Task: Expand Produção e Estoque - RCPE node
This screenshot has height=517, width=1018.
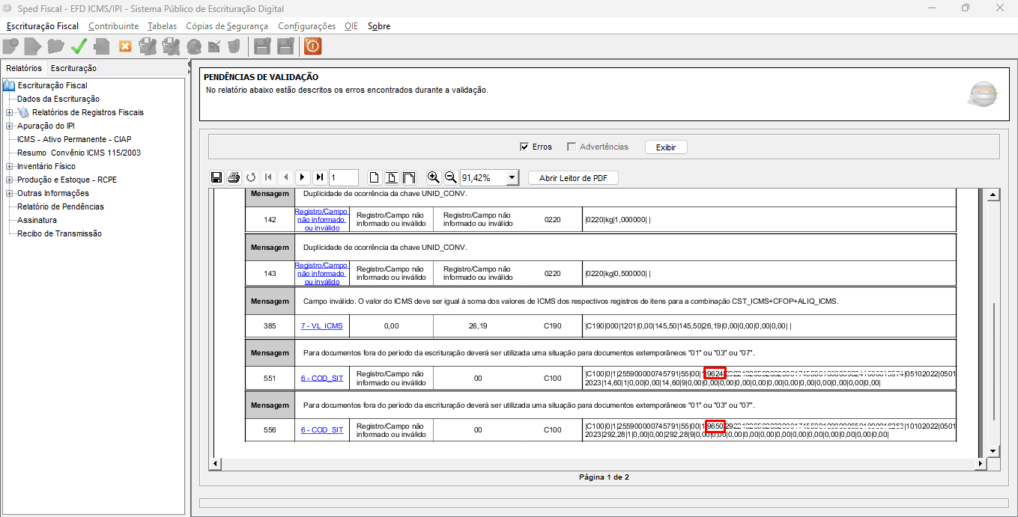Action: (x=10, y=180)
